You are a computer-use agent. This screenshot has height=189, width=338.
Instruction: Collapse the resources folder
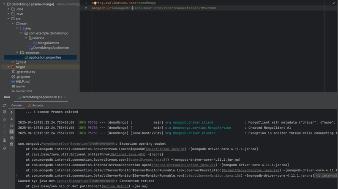(x=17, y=53)
